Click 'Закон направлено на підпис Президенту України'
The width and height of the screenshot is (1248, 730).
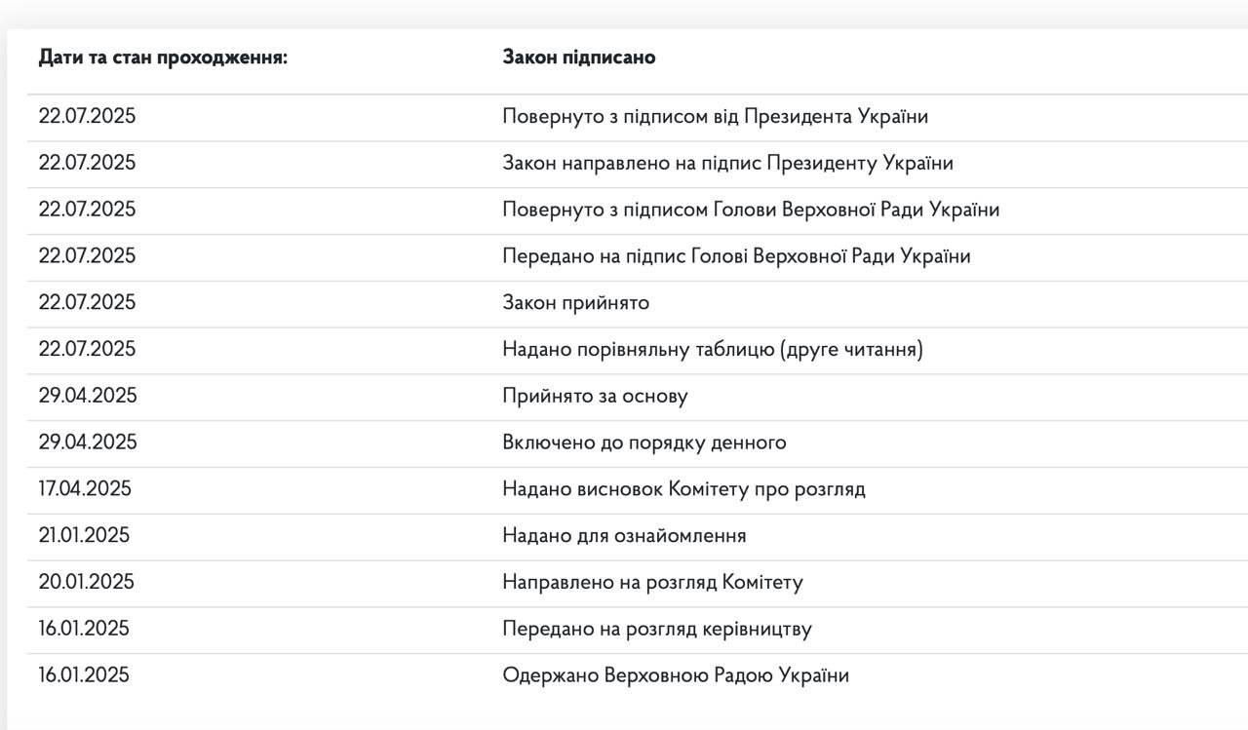[x=727, y=164]
